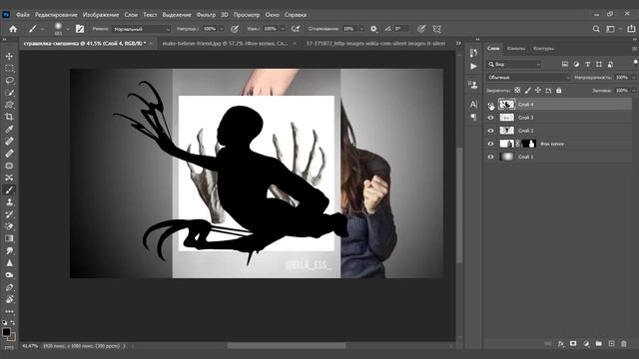639x359 pixels.
Task: Switch to the Контуры tab
Action: (543, 49)
